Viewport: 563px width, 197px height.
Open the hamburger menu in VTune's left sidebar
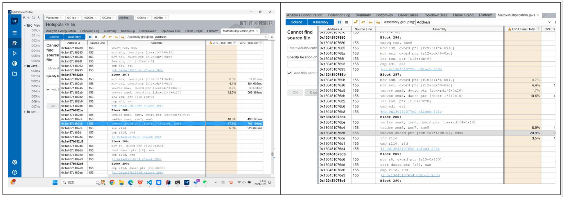click(15, 33)
